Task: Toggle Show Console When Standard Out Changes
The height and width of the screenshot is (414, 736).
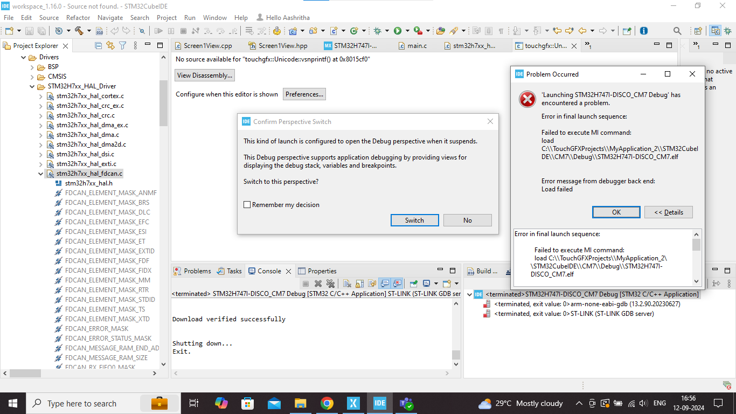Action: [385, 283]
